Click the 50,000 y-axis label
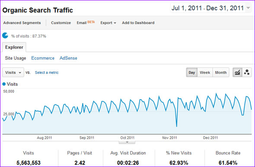This screenshot has width=255, height=167. click(x=9, y=91)
